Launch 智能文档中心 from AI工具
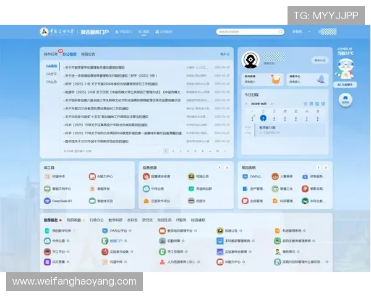This screenshot has height=297, width=371. click(x=47, y=189)
